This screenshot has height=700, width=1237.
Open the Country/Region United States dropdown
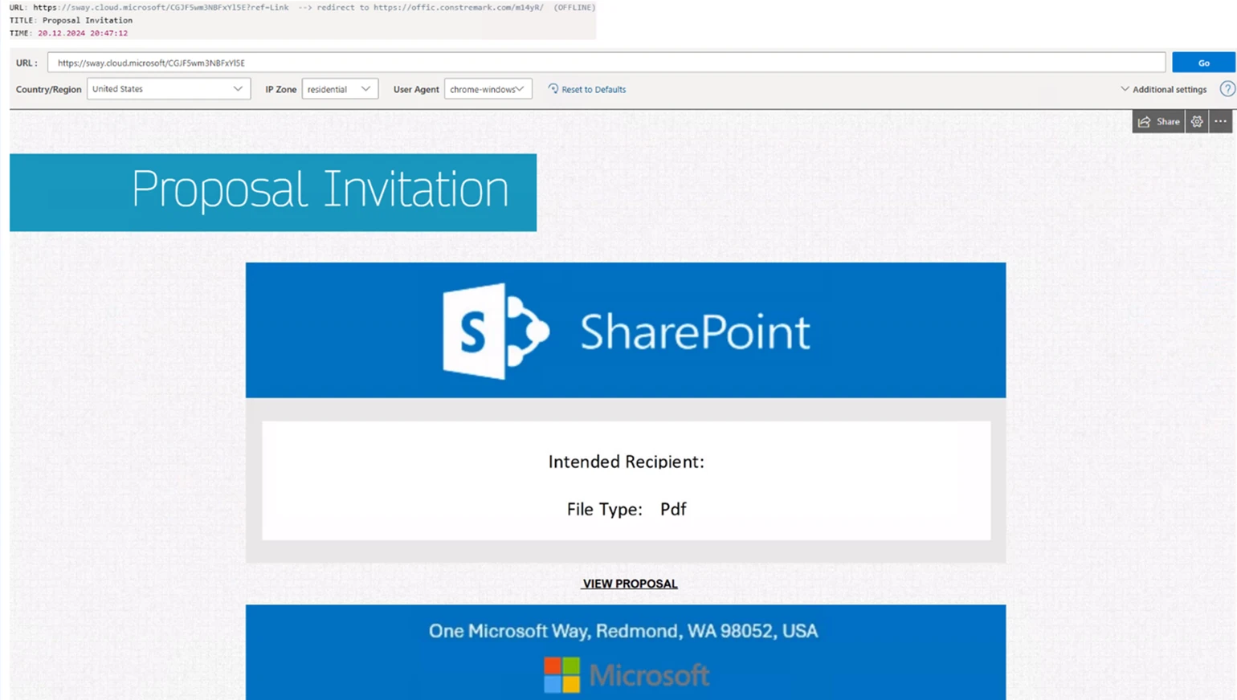[168, 89]
